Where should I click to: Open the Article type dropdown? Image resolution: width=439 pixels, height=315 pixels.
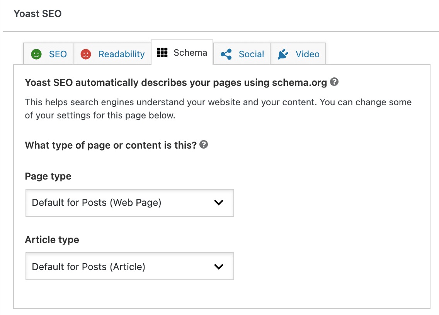point(129,266)
